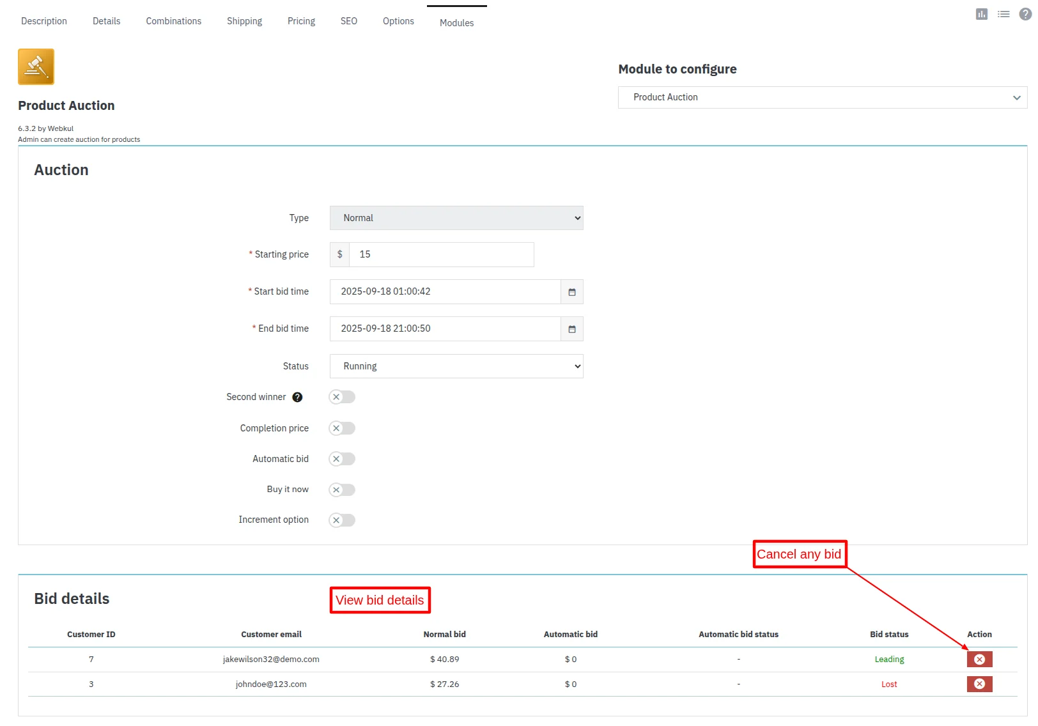Open the Start bid time calendar picker
This screenshot has height=726, width=1038.
572,291
